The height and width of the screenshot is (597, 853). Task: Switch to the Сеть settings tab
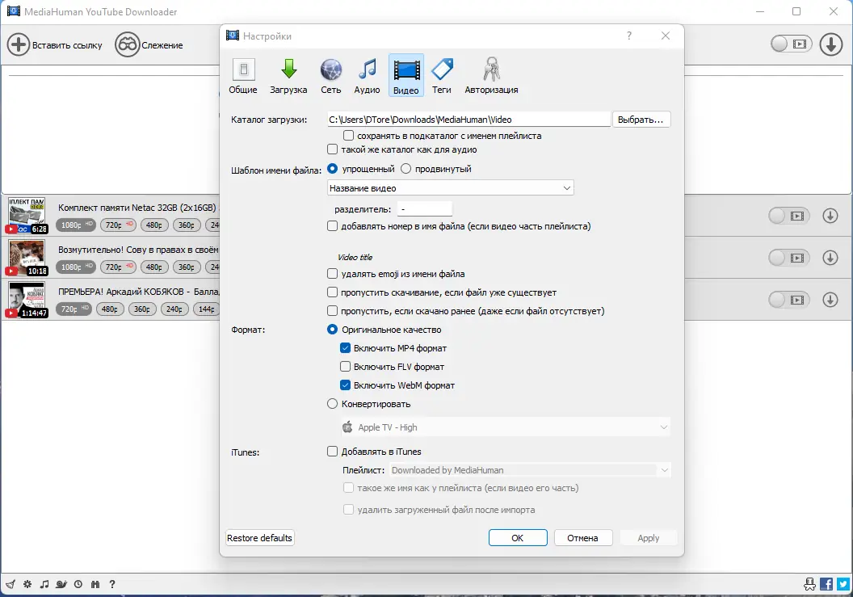330,76
